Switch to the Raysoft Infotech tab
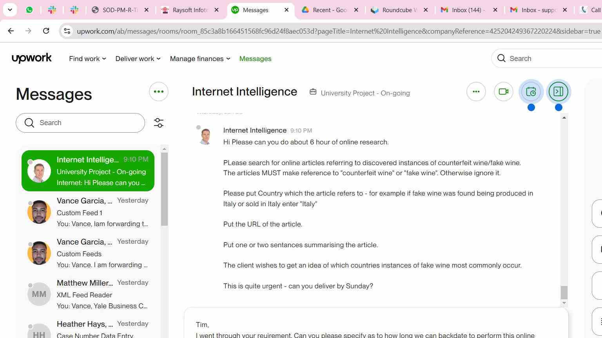This screenshot has width=602, height=338. [x=190, y=10]
